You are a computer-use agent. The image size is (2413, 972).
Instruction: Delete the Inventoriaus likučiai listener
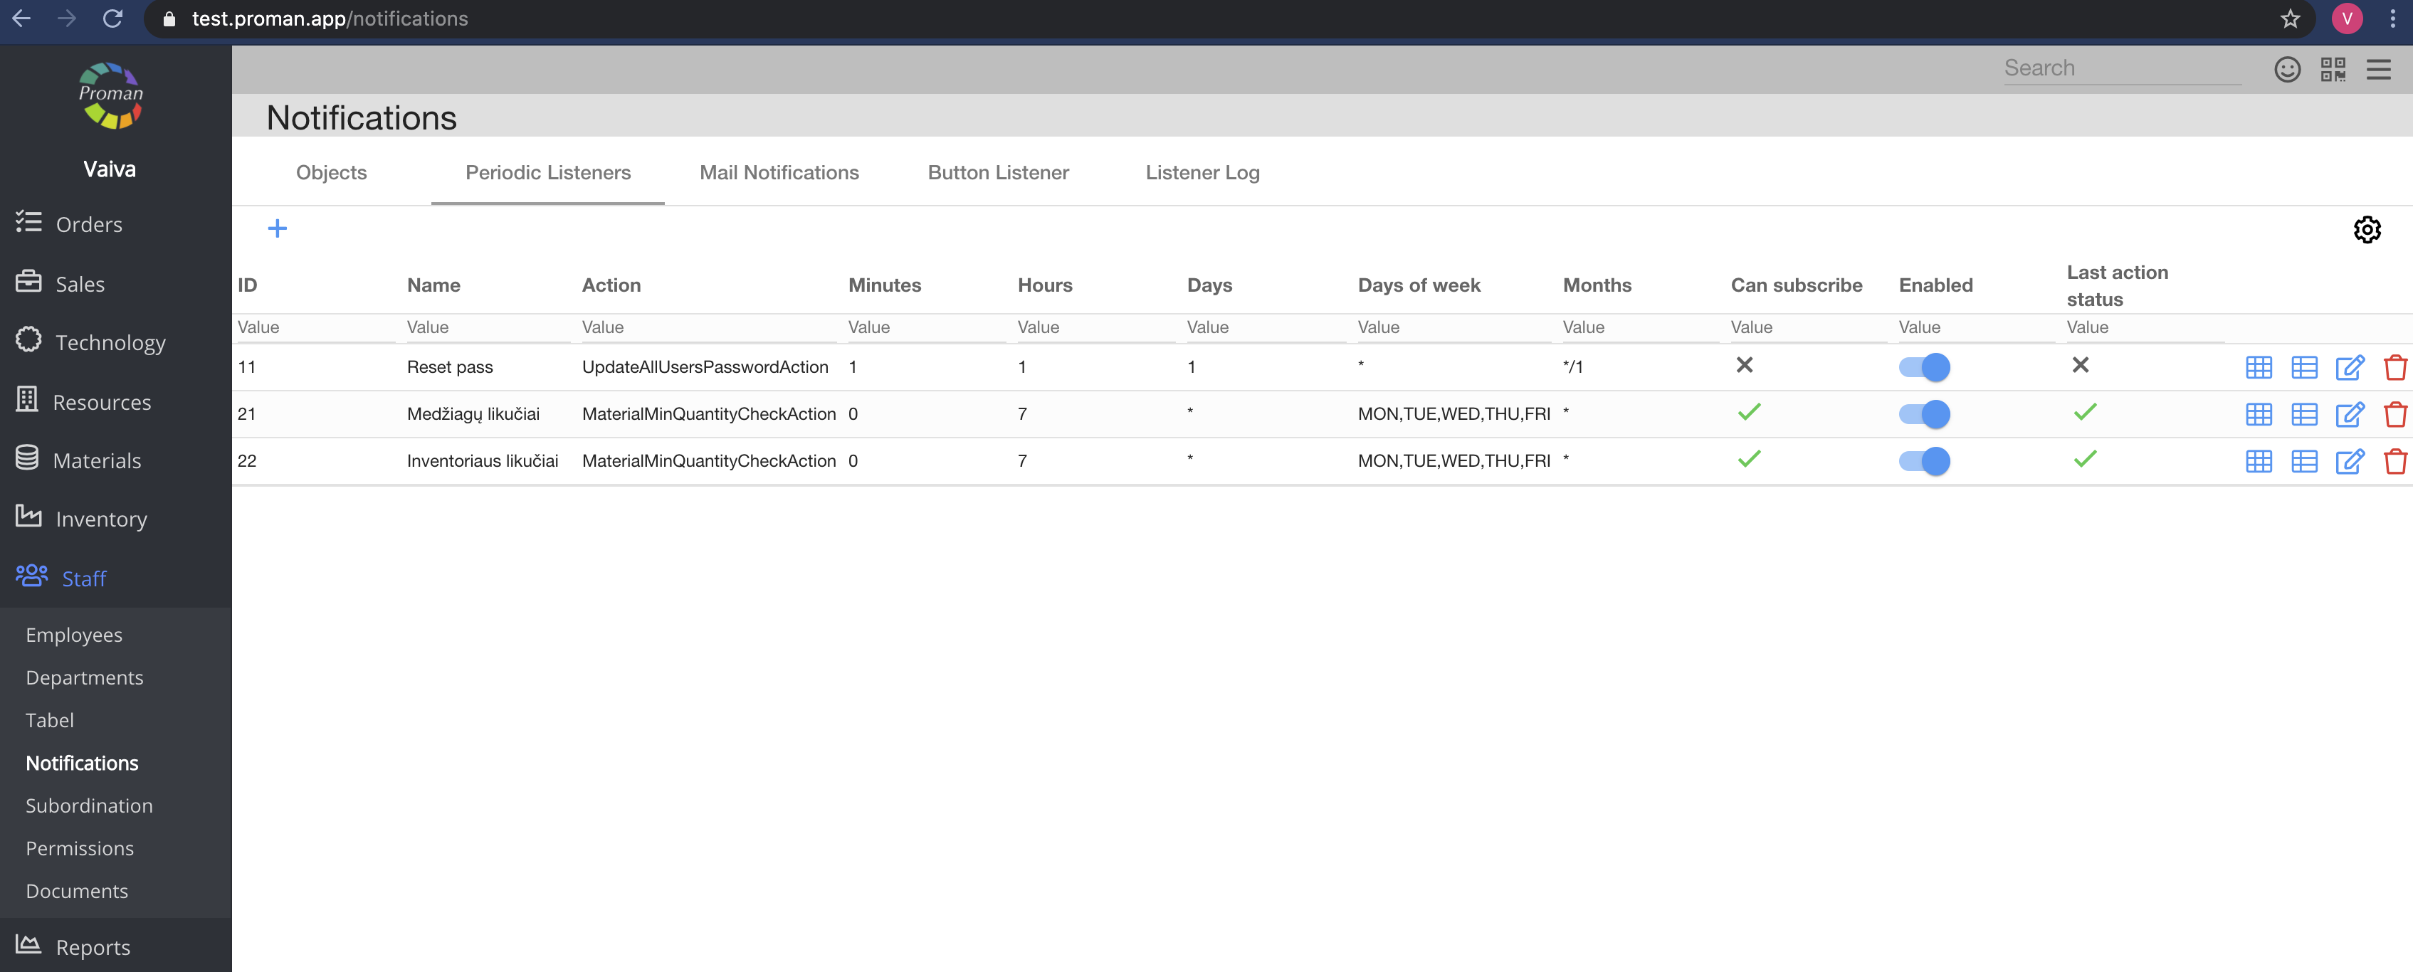pos(2394,460)
